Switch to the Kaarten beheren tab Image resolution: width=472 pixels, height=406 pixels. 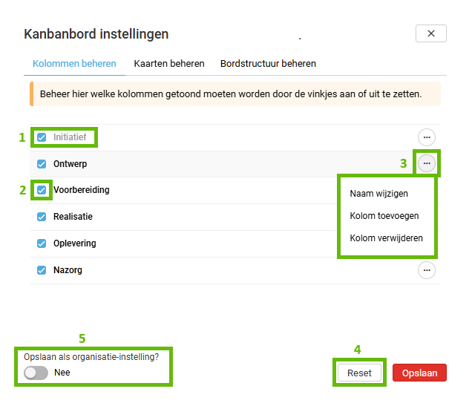(x=169, y=64)
